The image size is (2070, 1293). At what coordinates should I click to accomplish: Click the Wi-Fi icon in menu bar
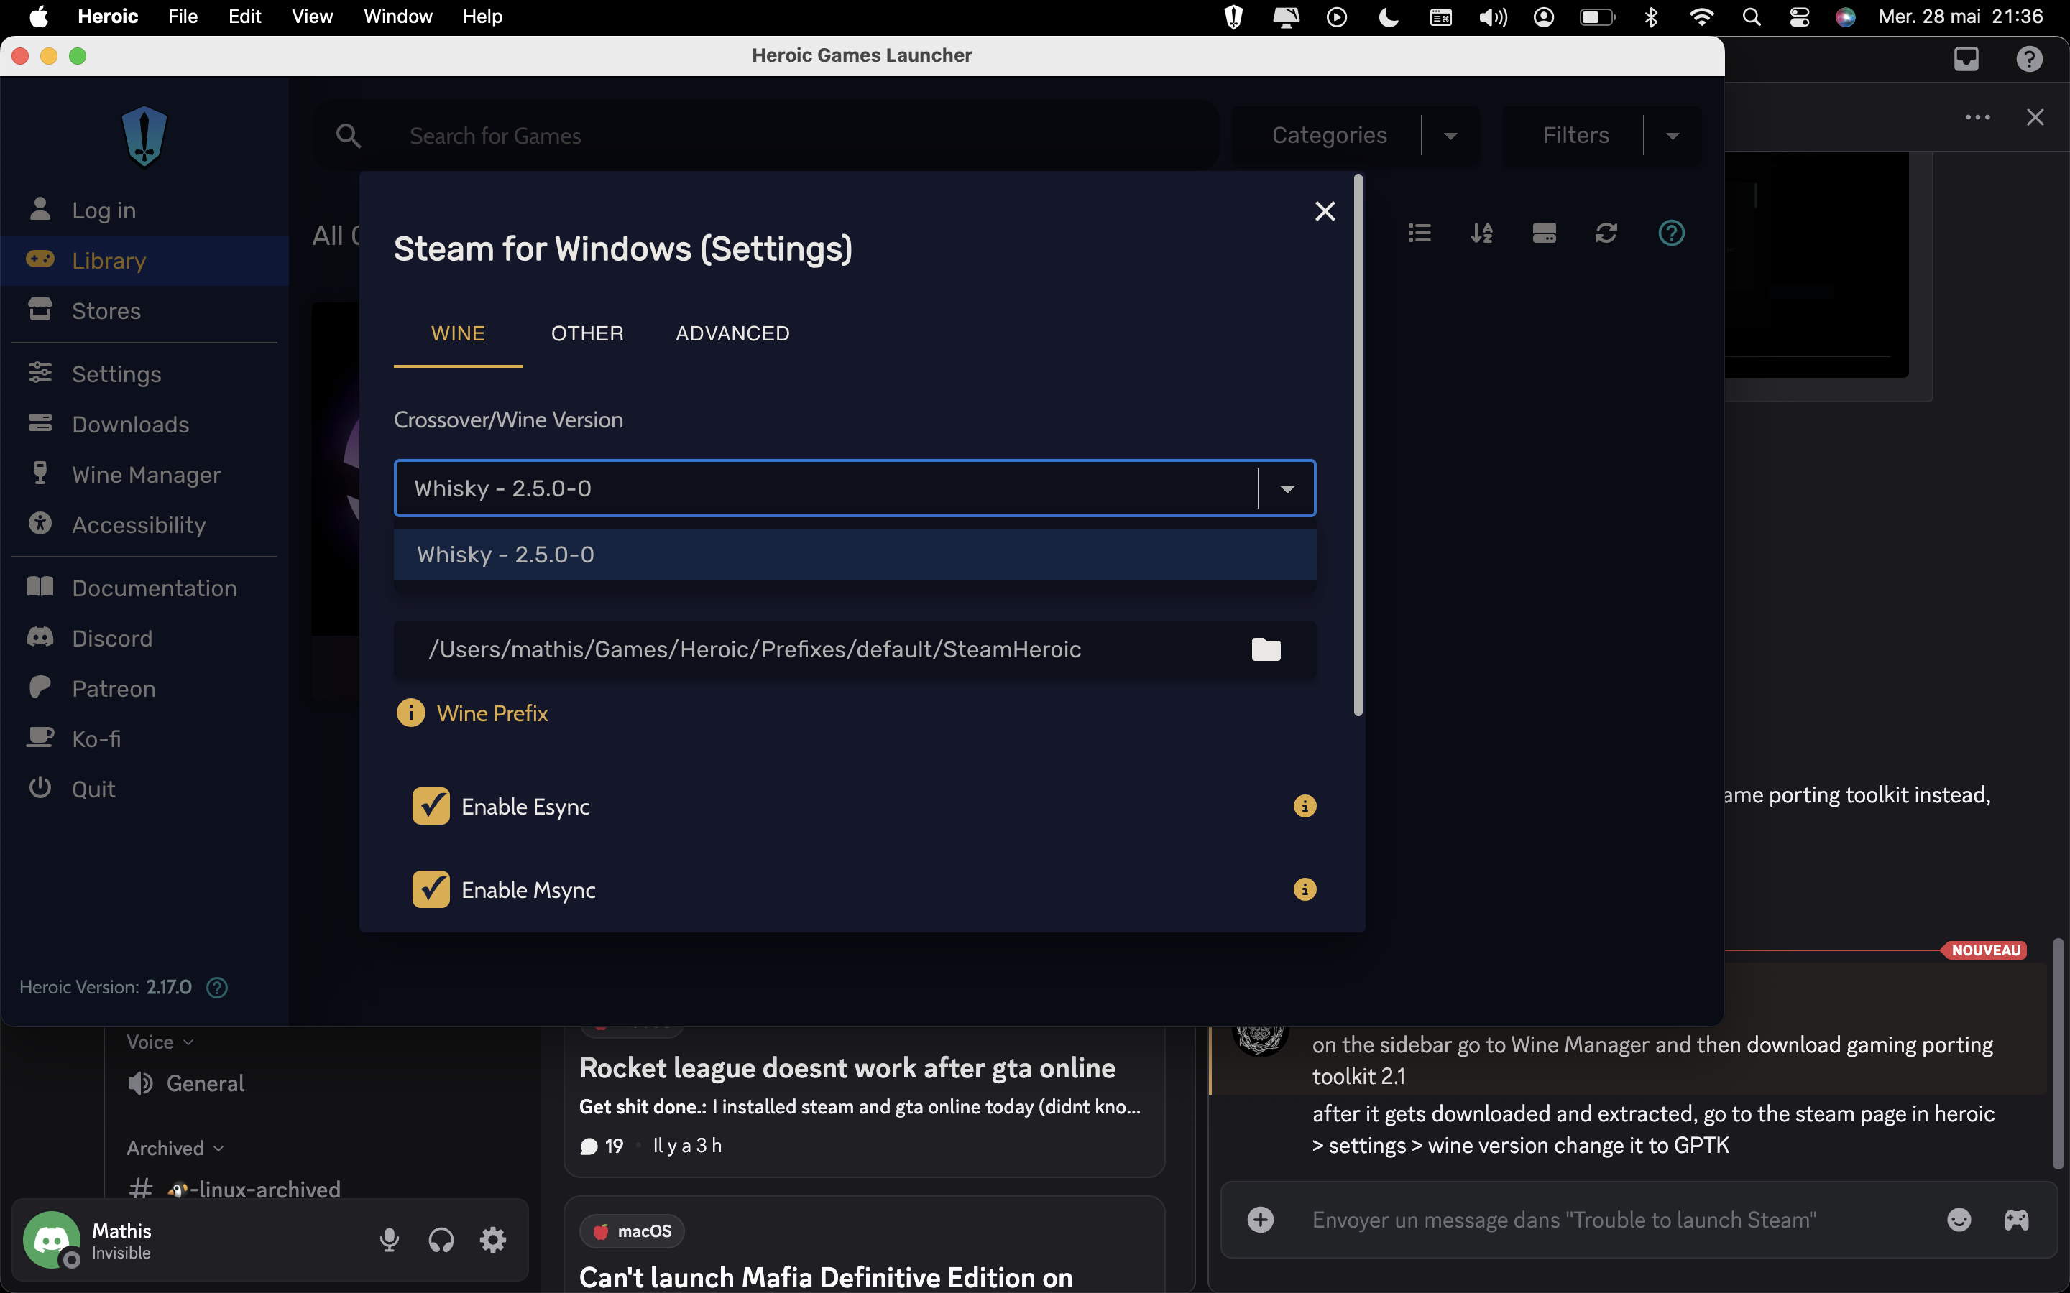[1702, 17]
